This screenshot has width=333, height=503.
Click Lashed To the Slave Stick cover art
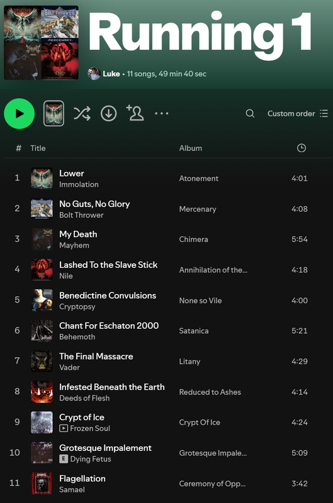pos(42,270)
